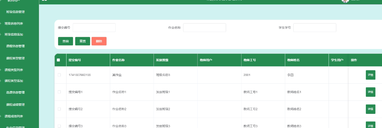The height and width of the screenshot is (128, 382).
Task: Open 班级信息列表 in the sidebar
Action: pyautogui.click(x=14, y=24)
